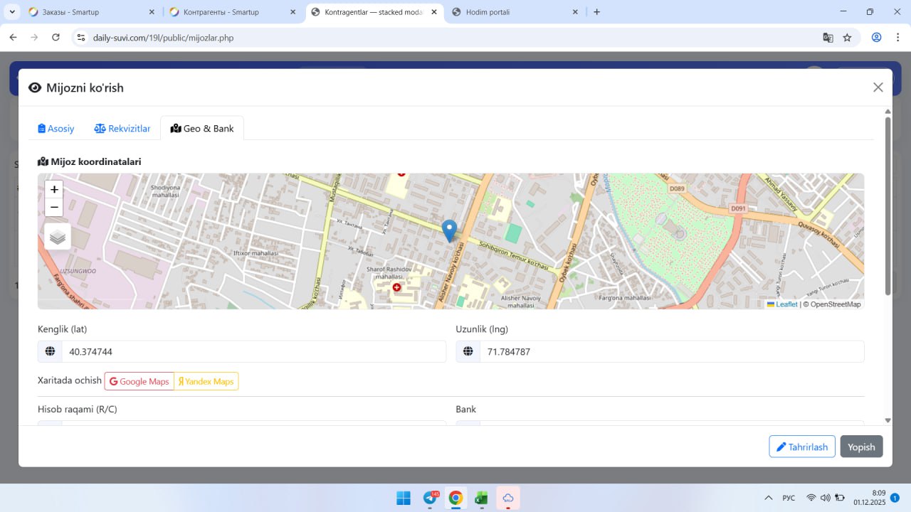
Task: Click the Kenglik (lat) input field
Action: [x=253, y=351]
